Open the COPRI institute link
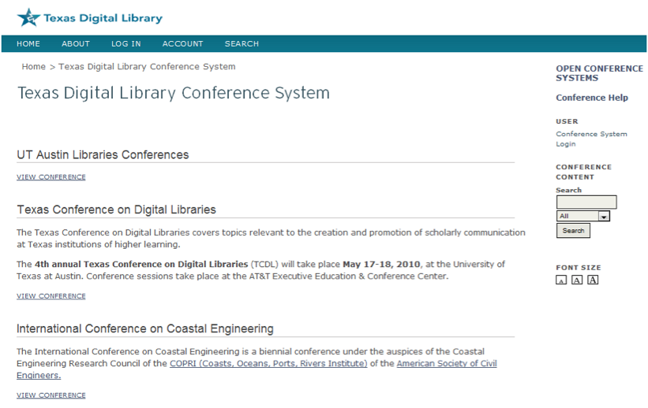The width and height of the screenshot is (648, 408). (x=268, y=364)
